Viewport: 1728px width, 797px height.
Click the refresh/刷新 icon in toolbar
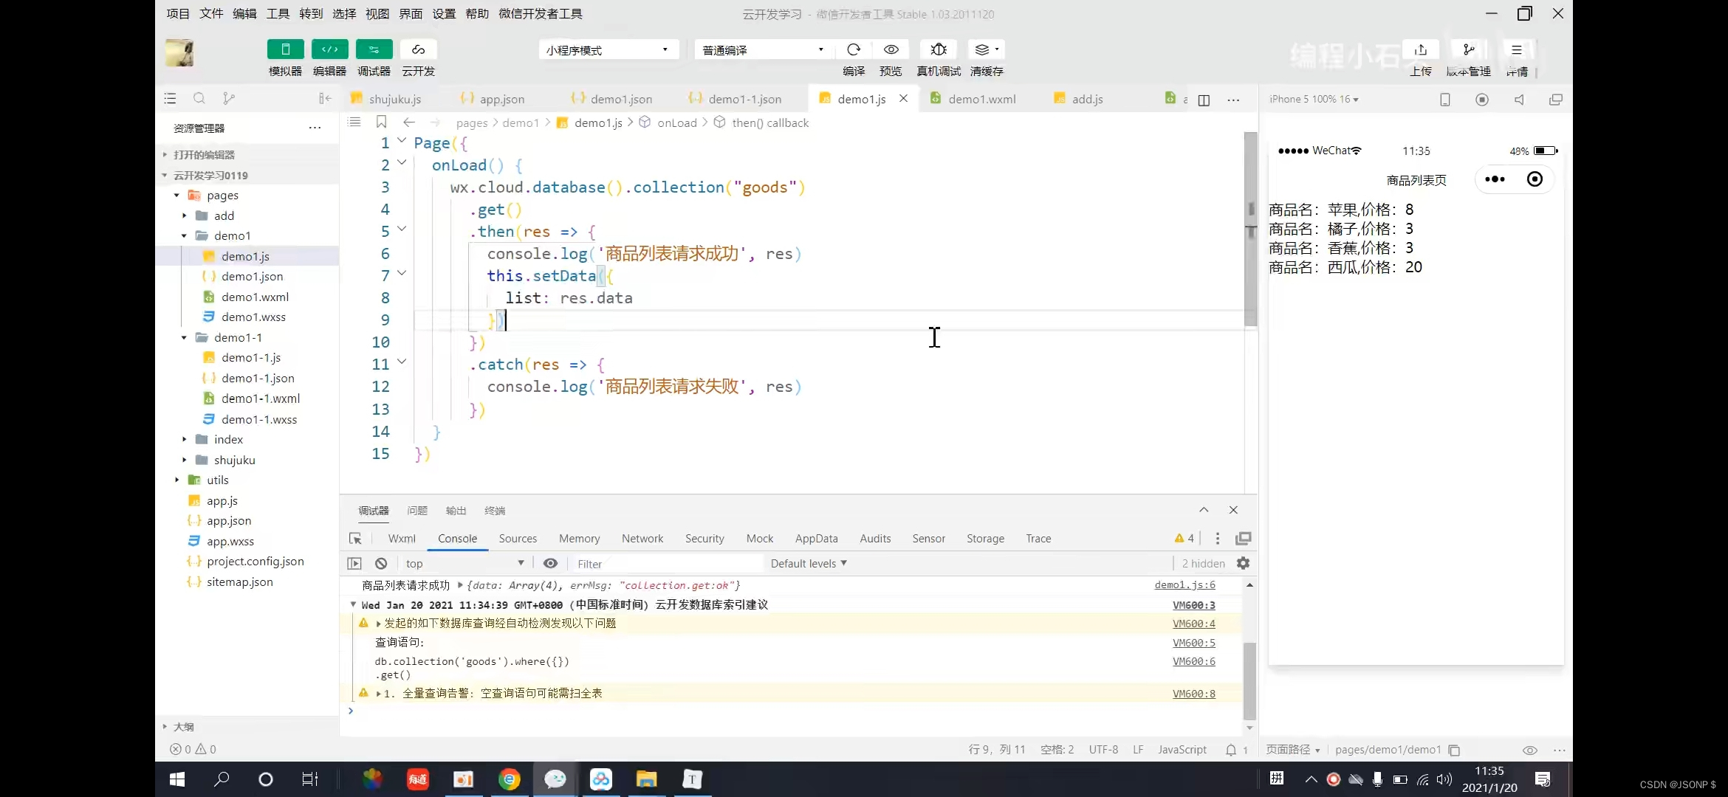pos(854,49)
